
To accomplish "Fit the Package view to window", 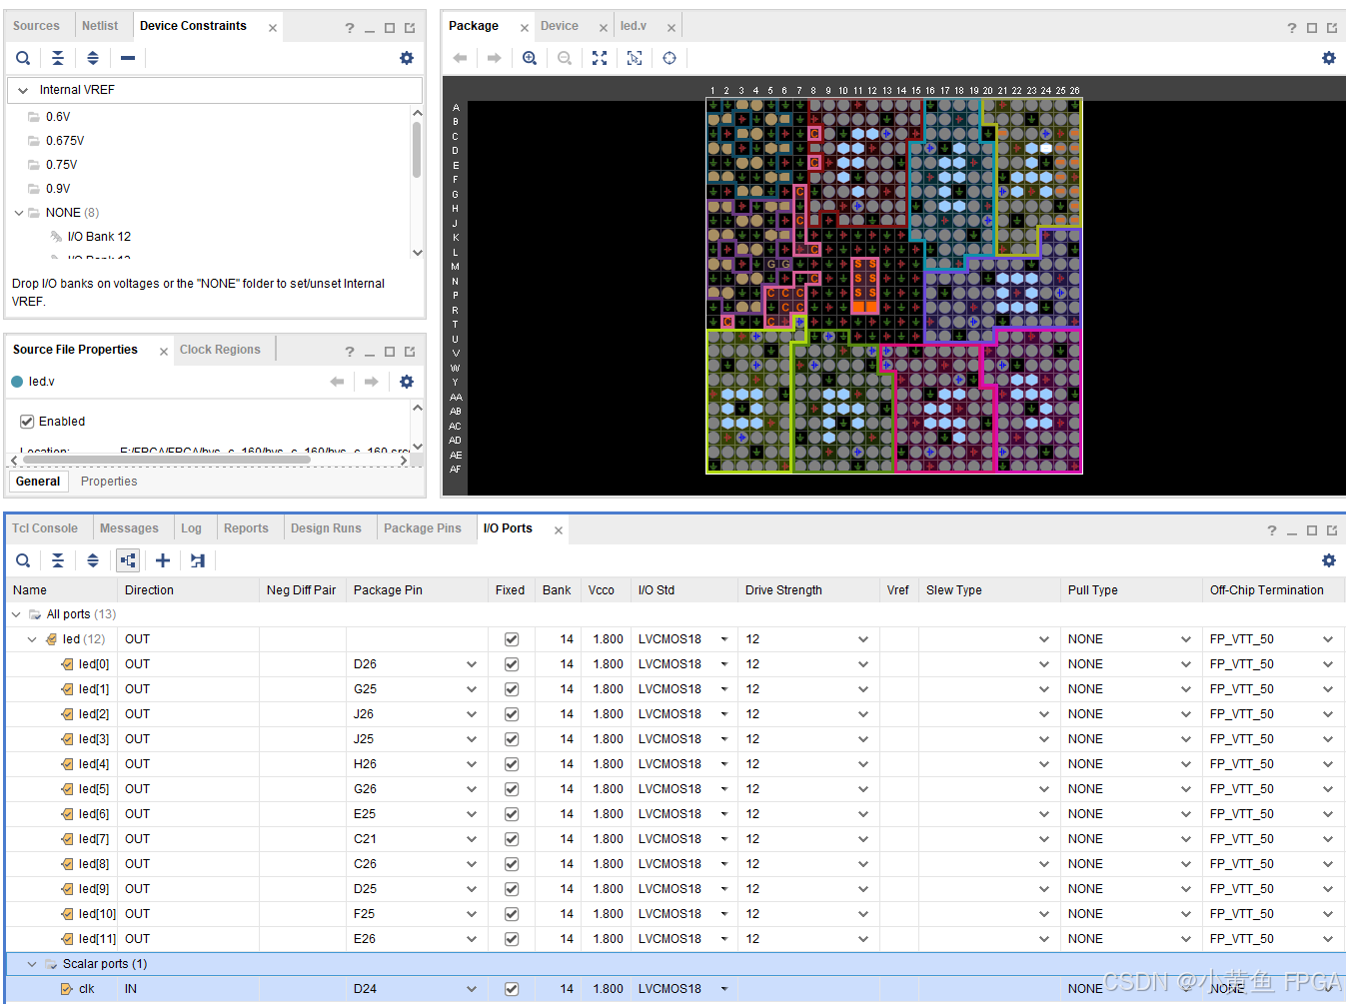I will tap(600, 58).
